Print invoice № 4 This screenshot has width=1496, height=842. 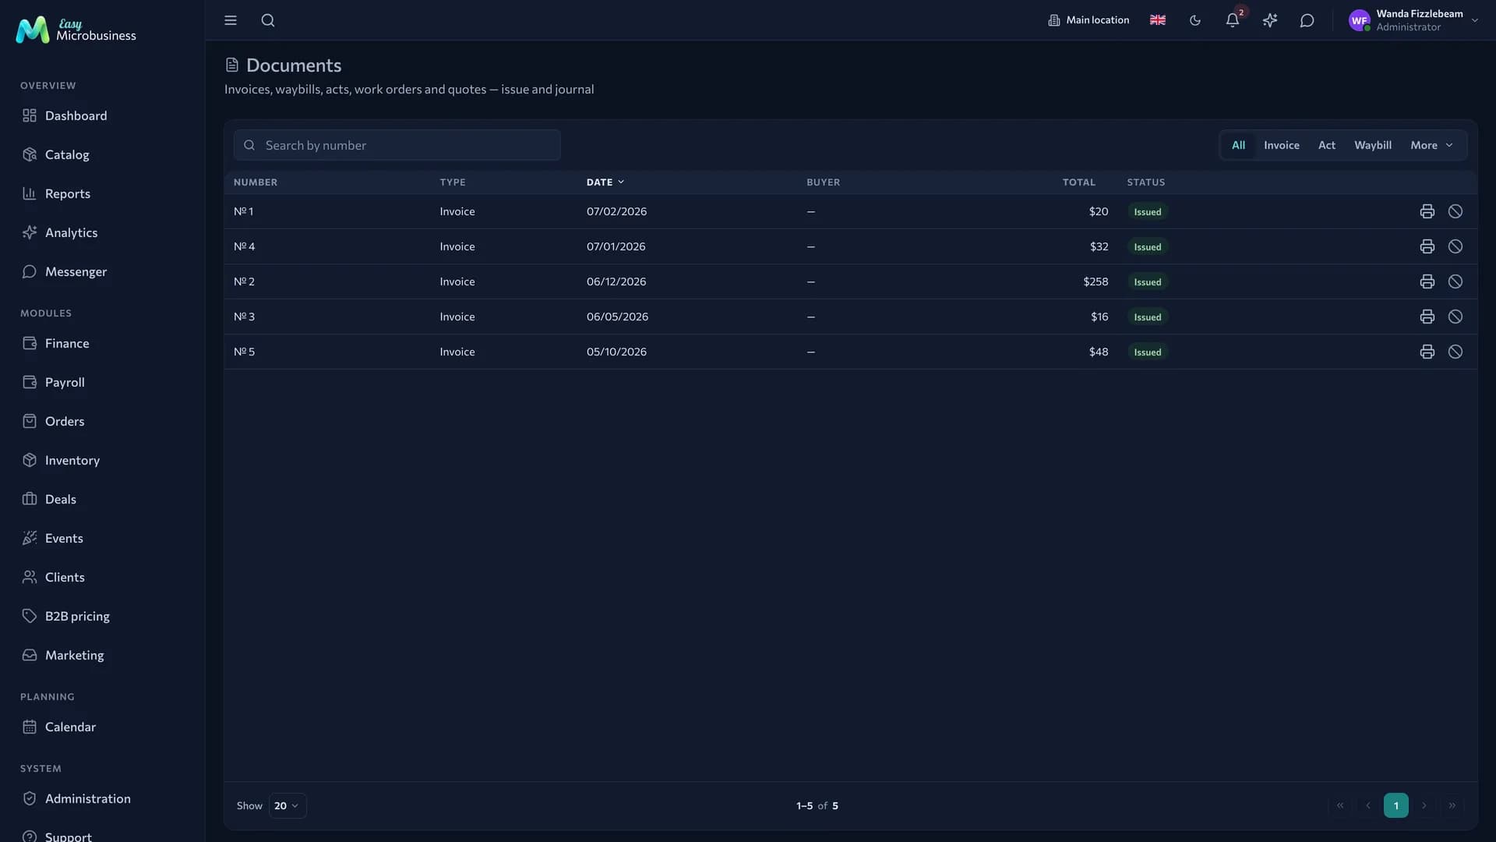(x=1427, y=246)
